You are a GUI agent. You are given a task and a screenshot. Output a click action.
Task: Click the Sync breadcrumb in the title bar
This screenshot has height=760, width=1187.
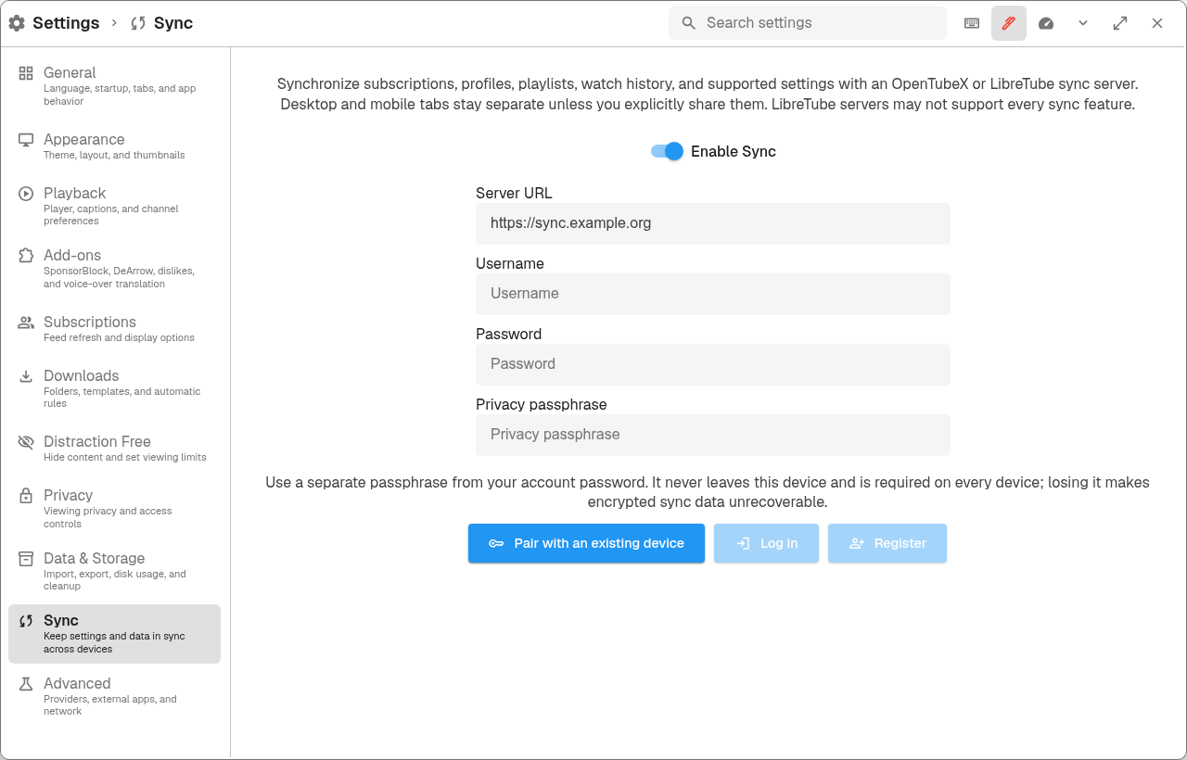(x=162, y=23)
